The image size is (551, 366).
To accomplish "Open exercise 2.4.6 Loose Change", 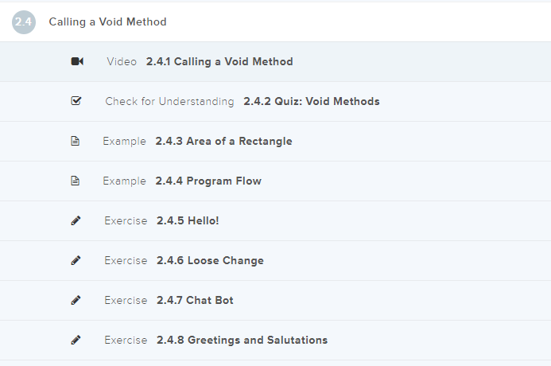I will [210, 260].
